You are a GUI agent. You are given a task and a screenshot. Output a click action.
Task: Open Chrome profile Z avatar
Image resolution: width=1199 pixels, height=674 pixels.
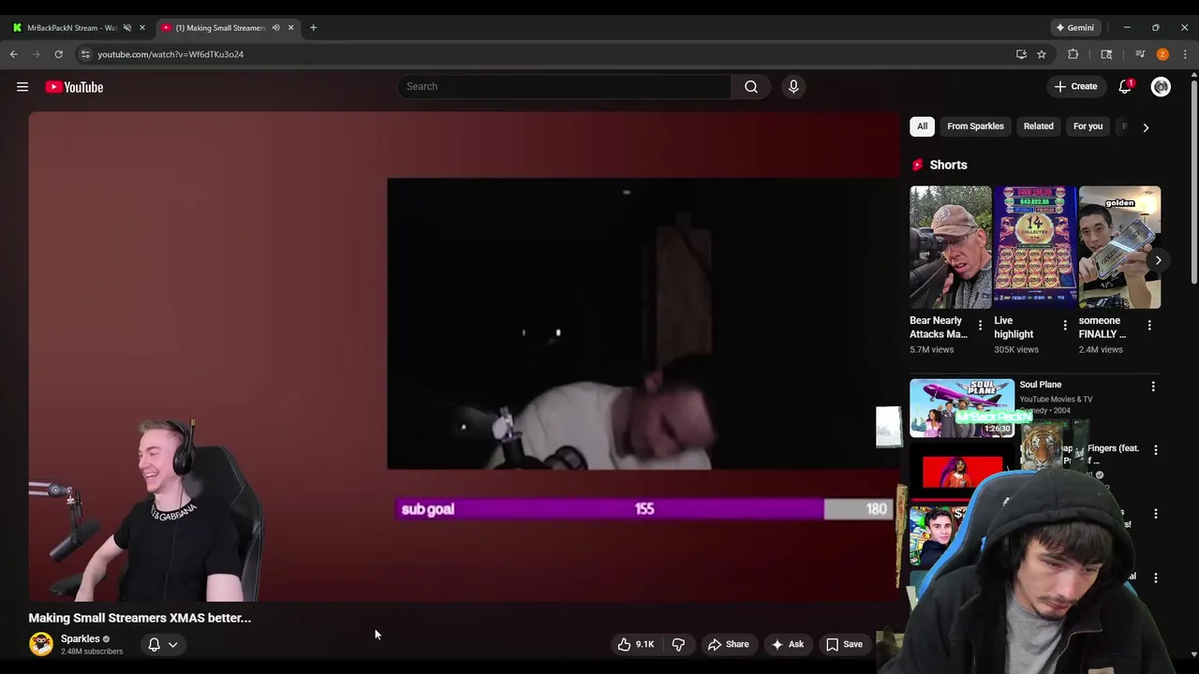[x=1162, y=54]
